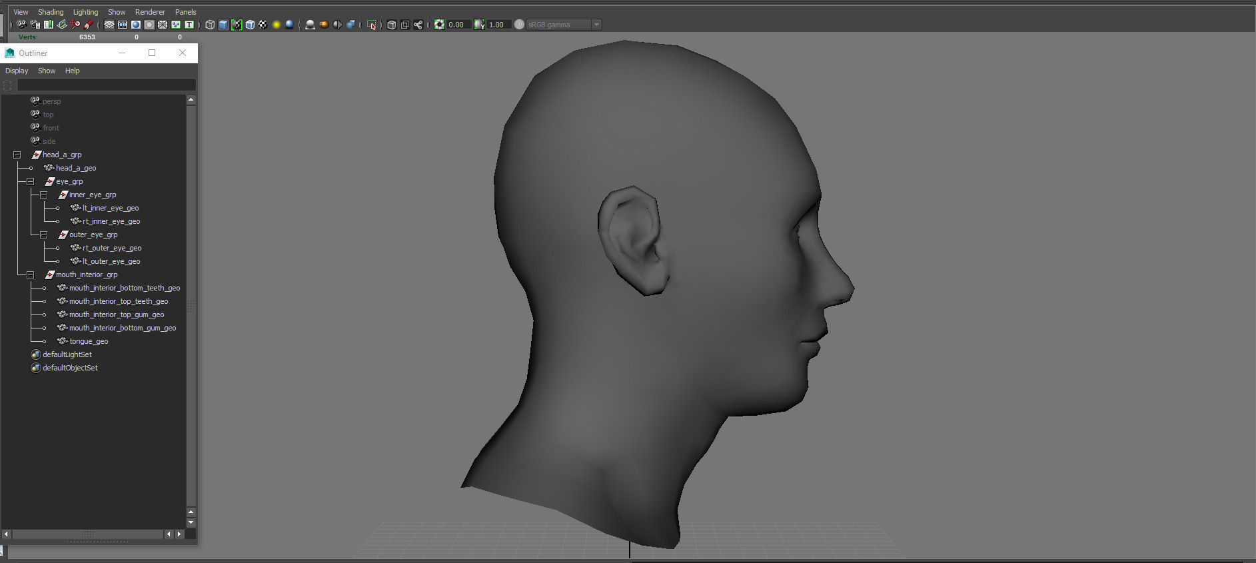Open the Lighting menu
The image size is (1256, 563).
click(x=85, y=12)
